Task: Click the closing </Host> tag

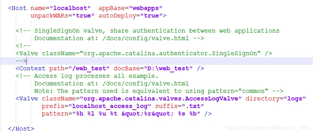Action: (x=21, y=129)
